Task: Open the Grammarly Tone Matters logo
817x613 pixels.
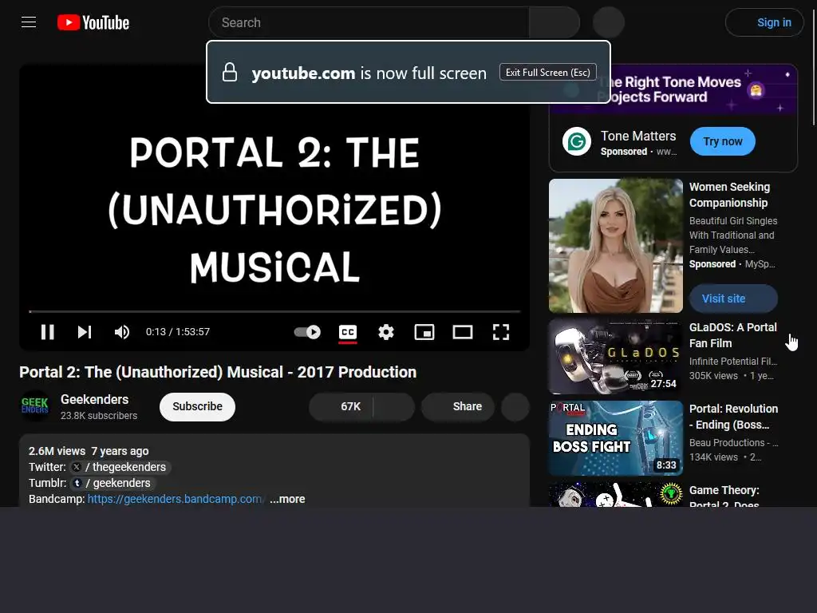Action: [x=577, y=141]
